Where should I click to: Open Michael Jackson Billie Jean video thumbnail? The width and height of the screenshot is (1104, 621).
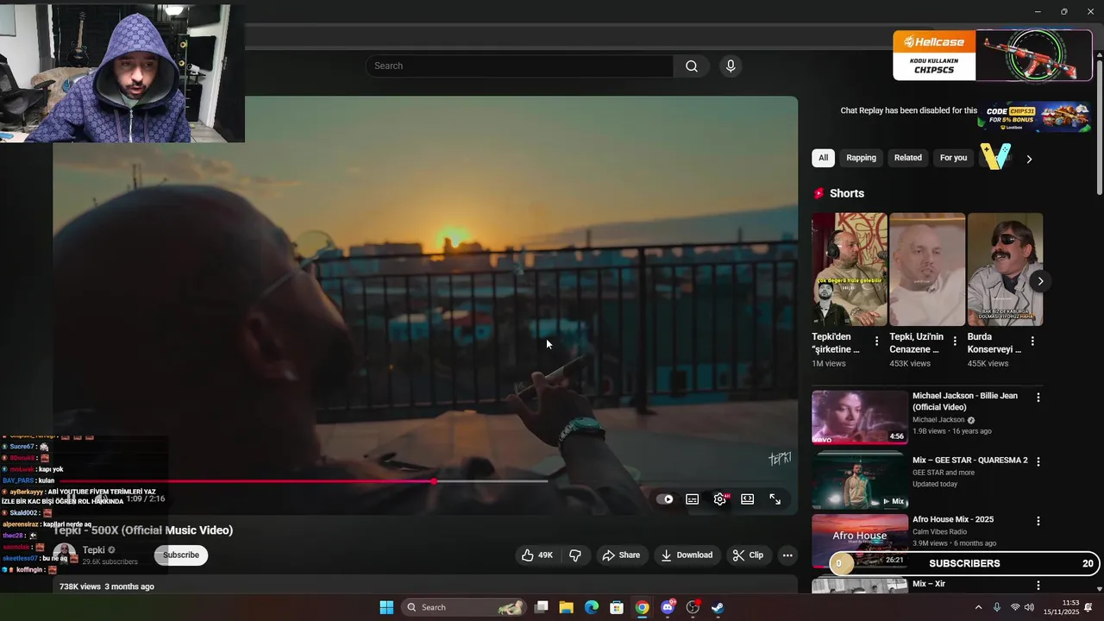(860, 417)
